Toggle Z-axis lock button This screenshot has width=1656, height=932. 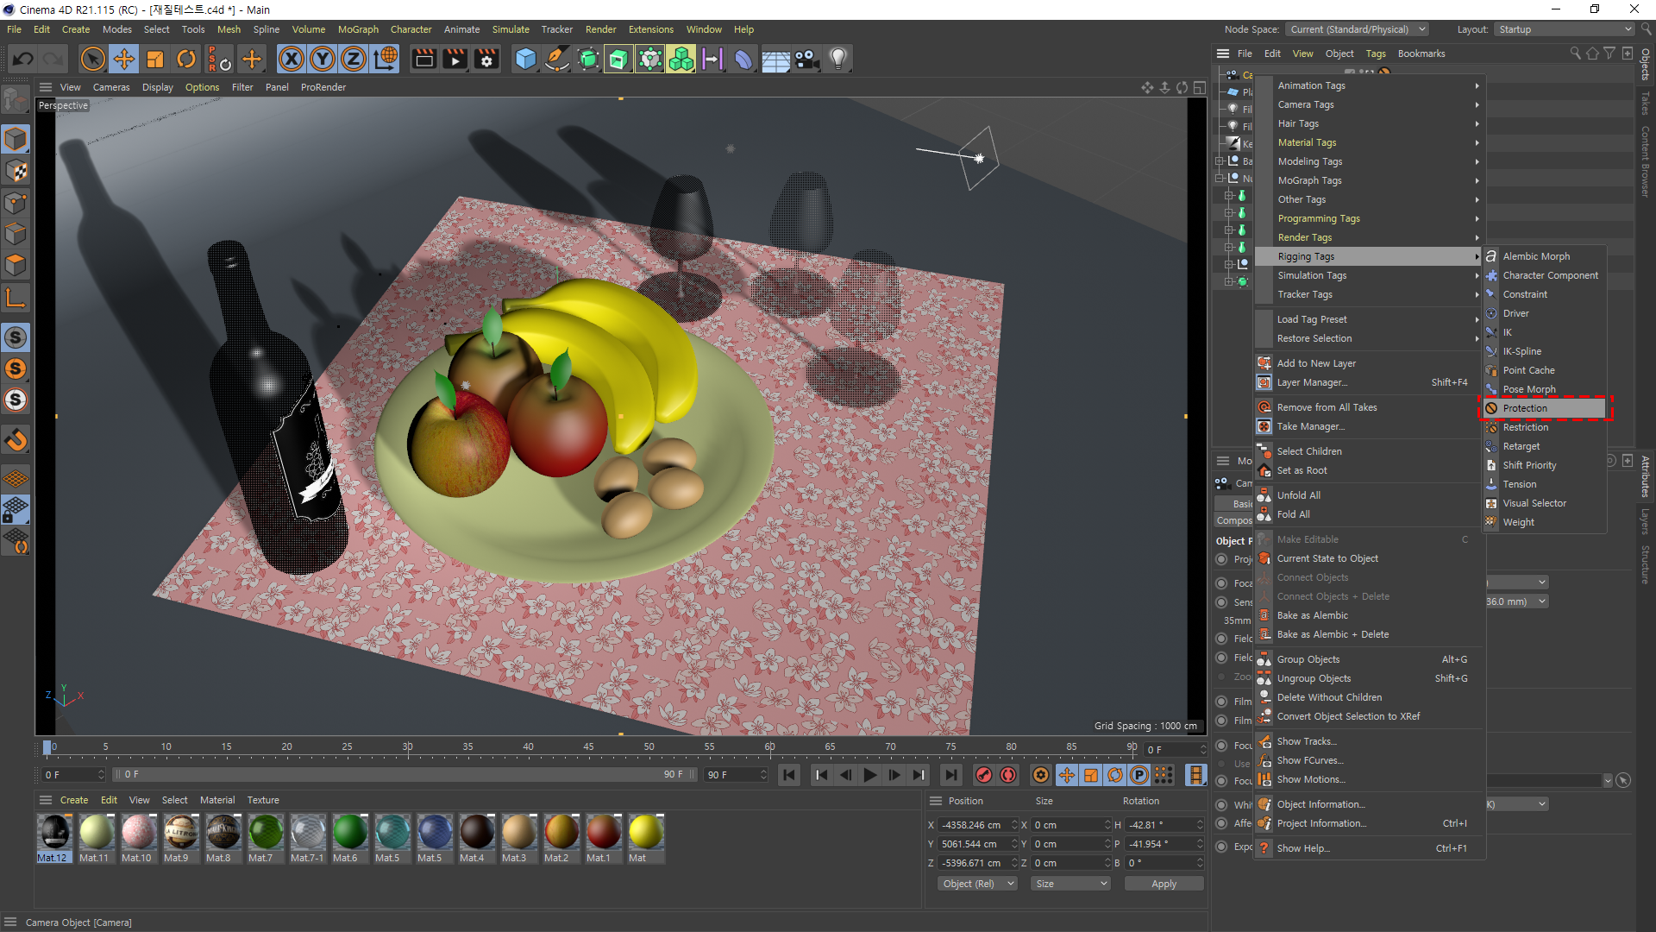click(354, 59)
